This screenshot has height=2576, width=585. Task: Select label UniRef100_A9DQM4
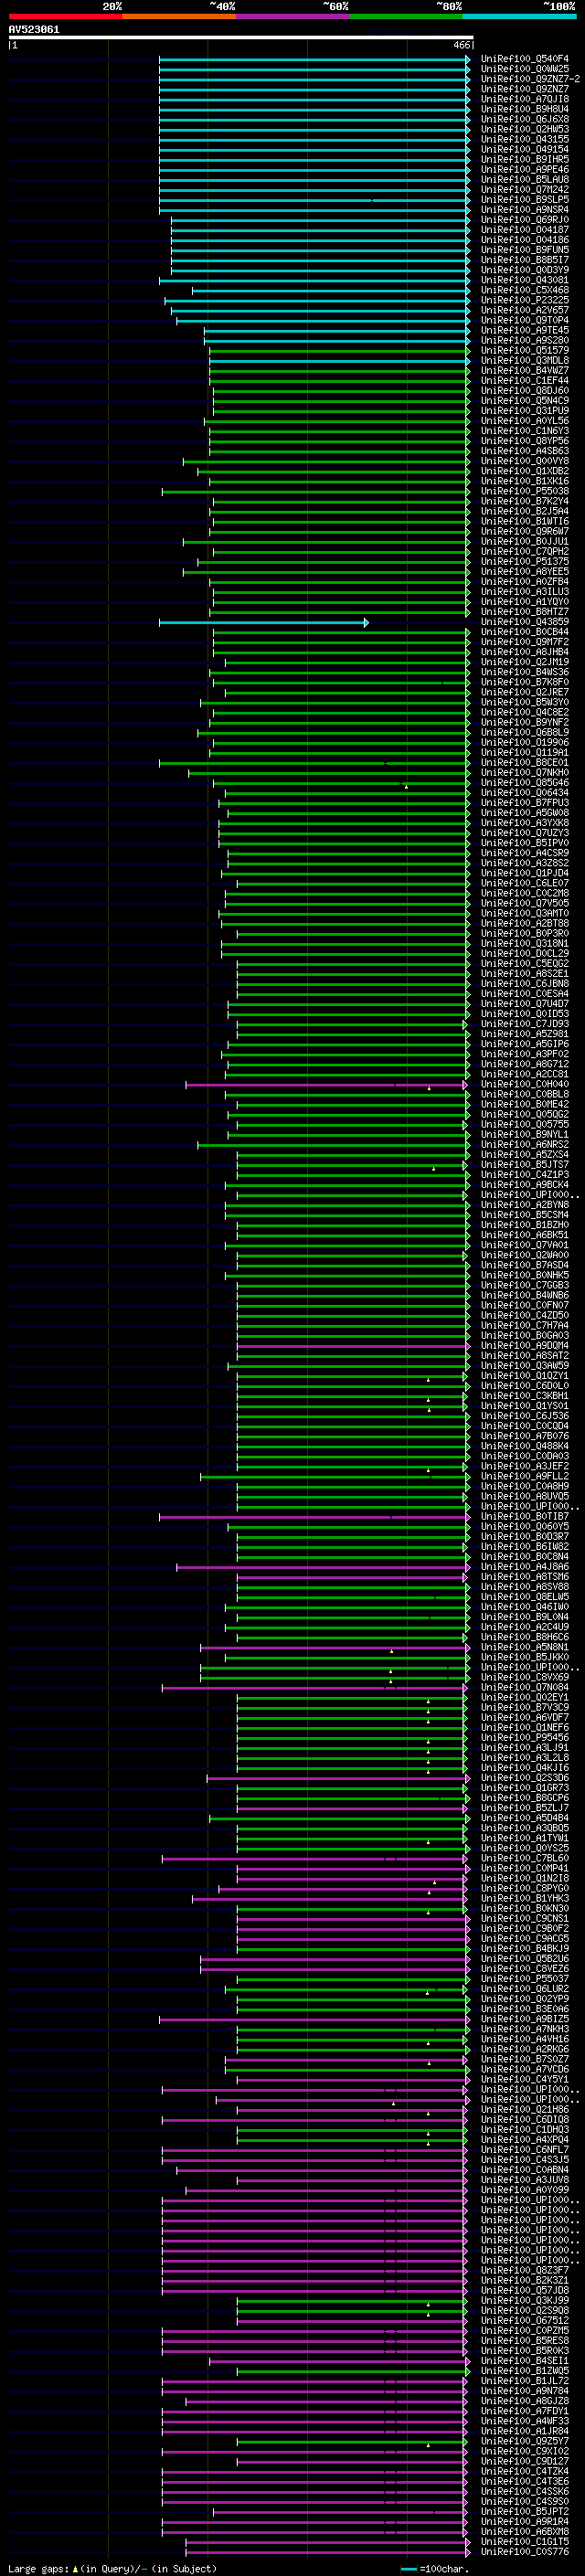pos(524,1346)
